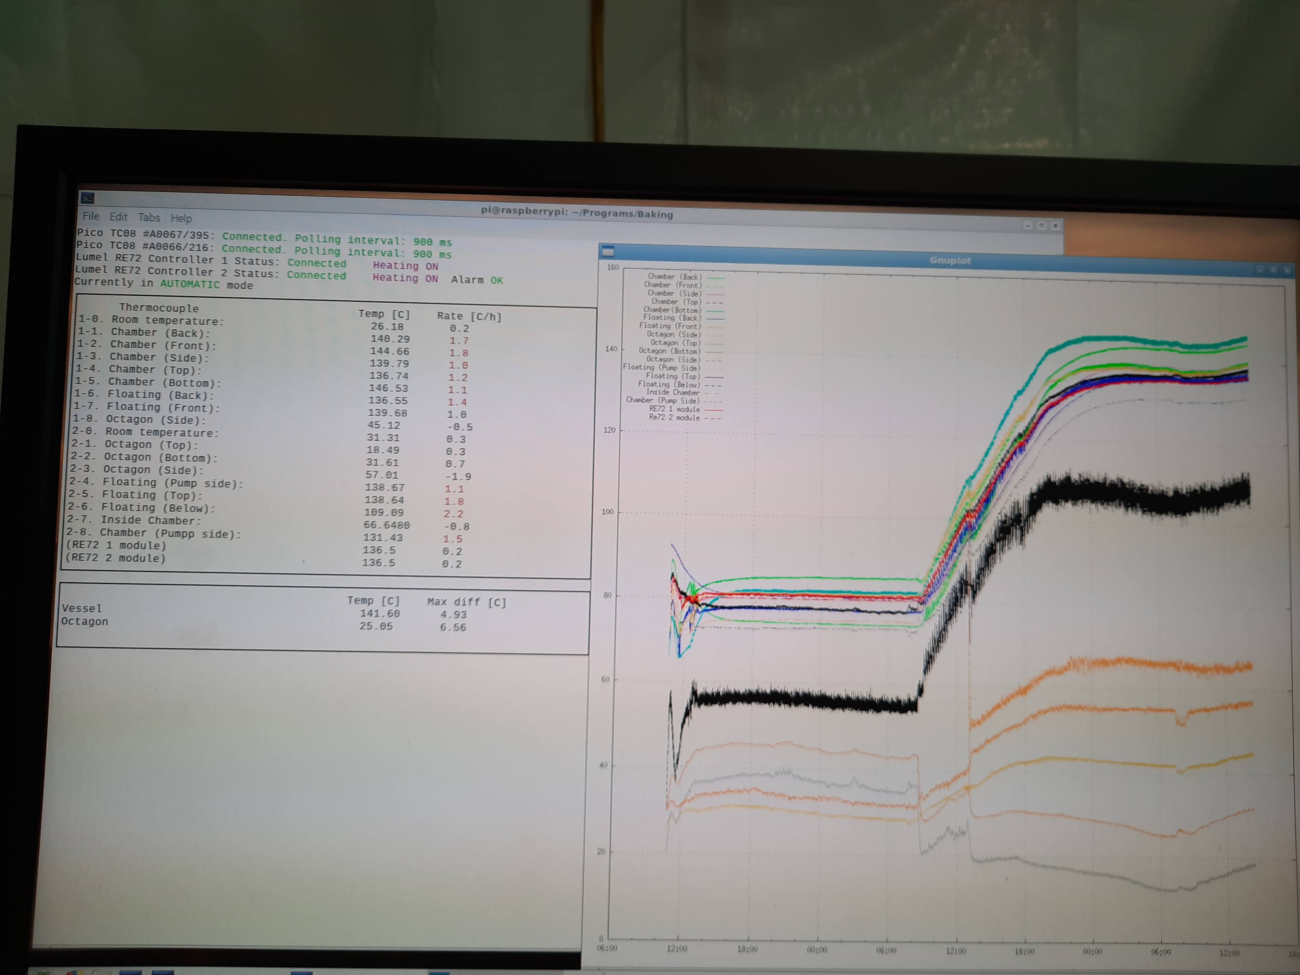Screen dimensions: 1300x975
Task: Open the Help menu
Action: pyautogui.click(x=181, y=218)
